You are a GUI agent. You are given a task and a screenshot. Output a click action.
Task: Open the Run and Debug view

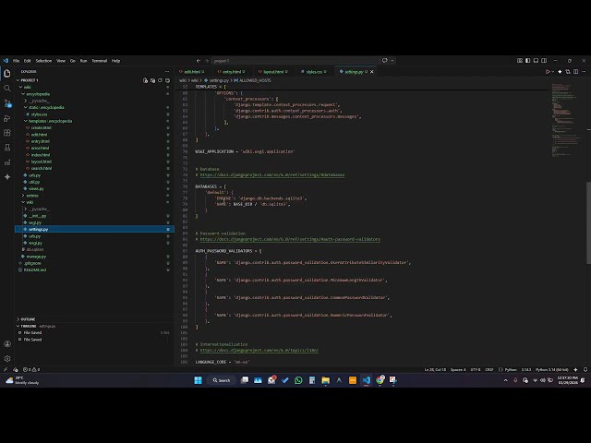click(7, 118)
